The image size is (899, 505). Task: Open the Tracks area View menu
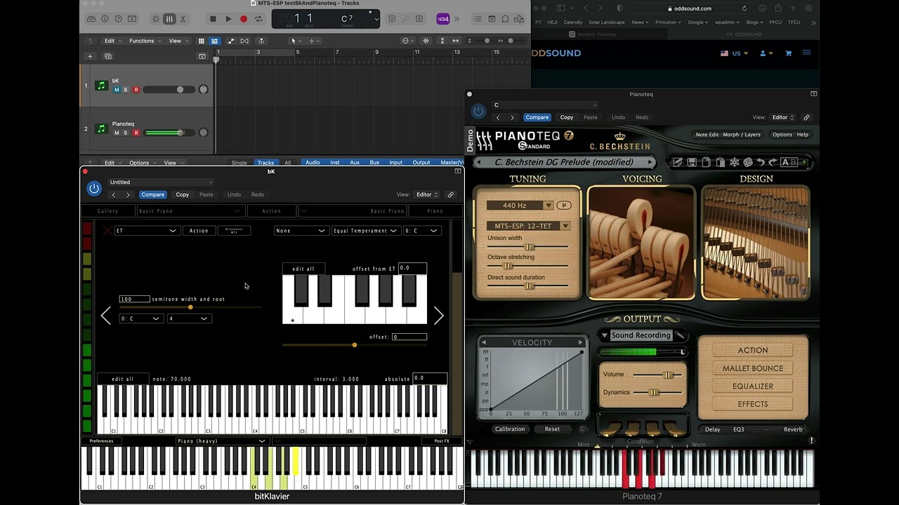coord(178,41)
